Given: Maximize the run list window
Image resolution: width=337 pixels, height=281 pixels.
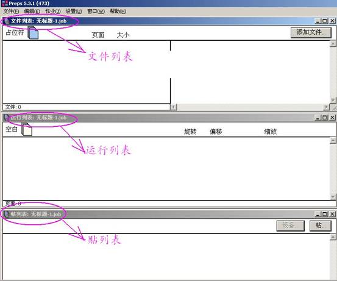Looking at the screenshot, I should click(x=325, y=118).
